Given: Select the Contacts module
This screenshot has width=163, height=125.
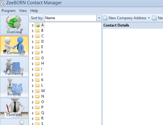Looking at the screenshot, I should tap(14, 45).
